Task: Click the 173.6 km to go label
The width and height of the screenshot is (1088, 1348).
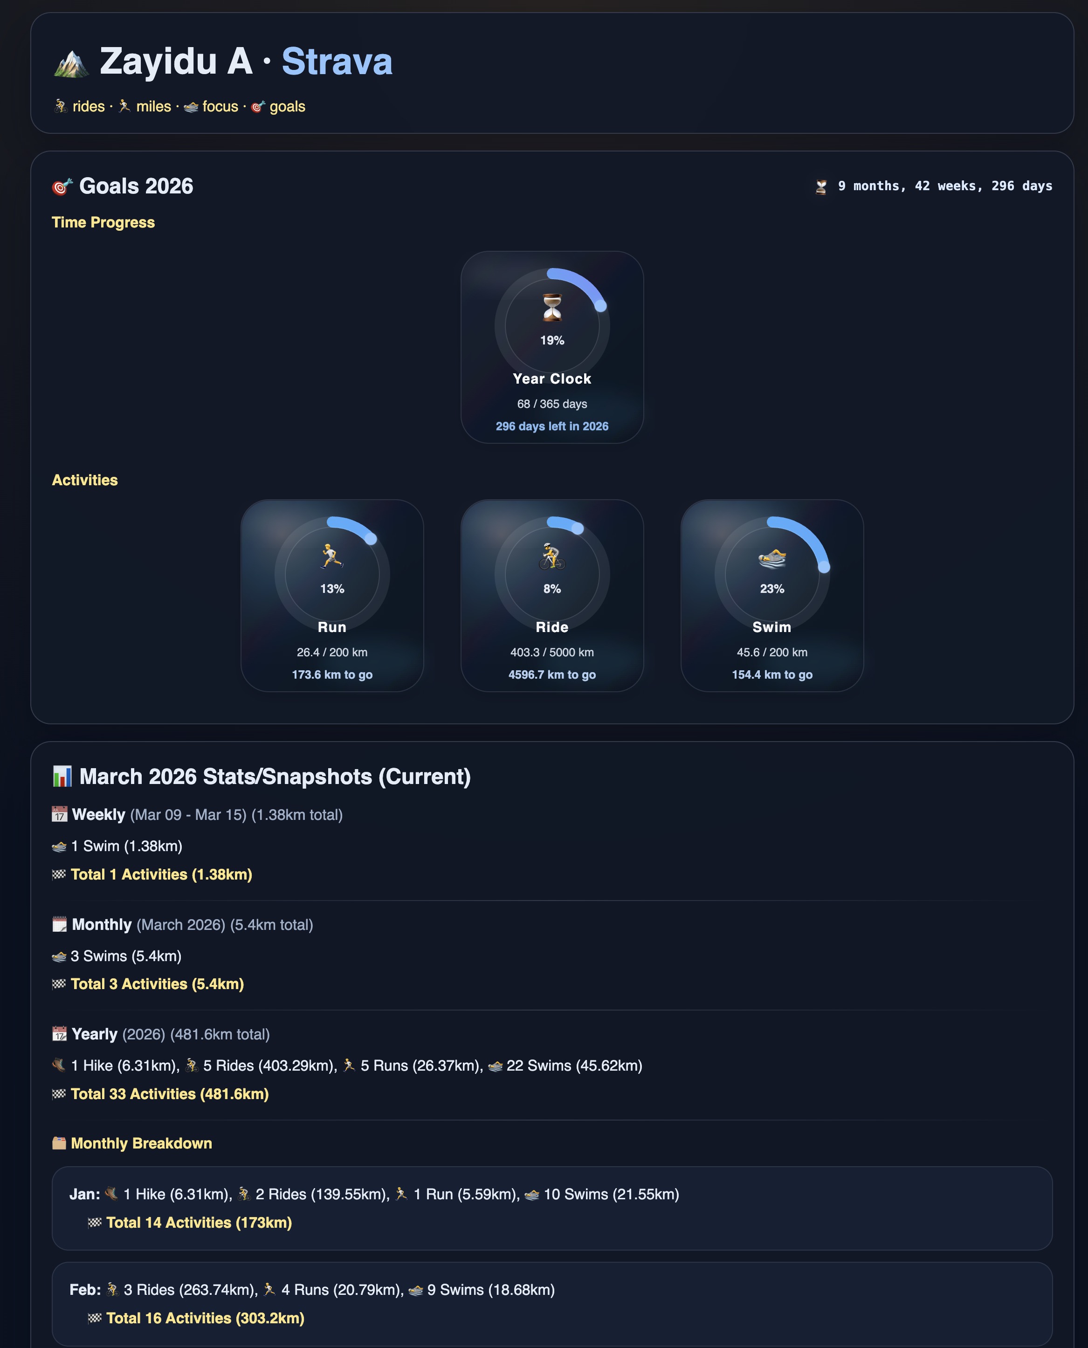Action: [332, 675]
